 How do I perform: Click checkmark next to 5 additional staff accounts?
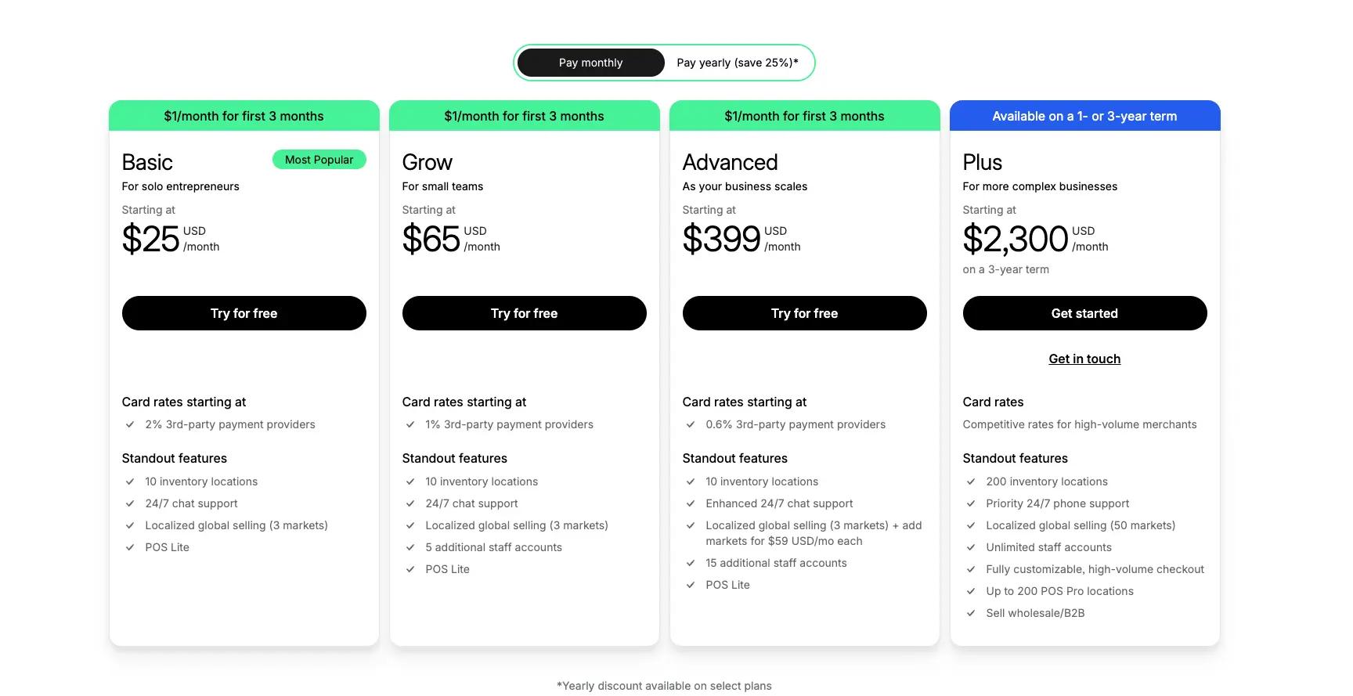(x=410, y=547)
